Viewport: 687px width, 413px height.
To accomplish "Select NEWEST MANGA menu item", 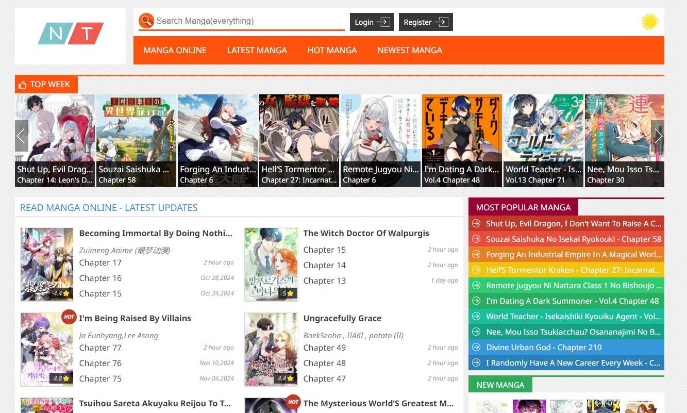I will point(410,50).
